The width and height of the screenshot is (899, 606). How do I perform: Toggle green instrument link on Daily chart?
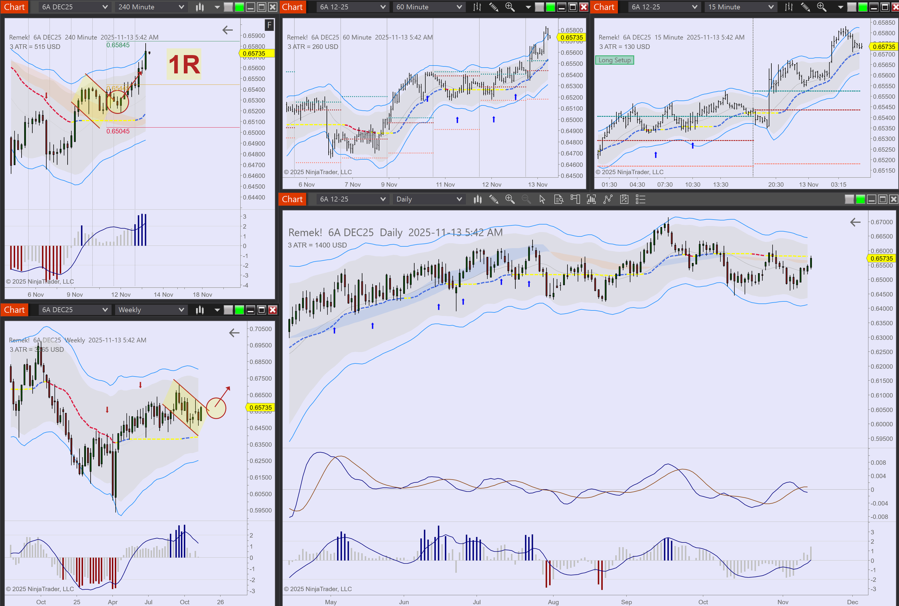tap(860, 199)
